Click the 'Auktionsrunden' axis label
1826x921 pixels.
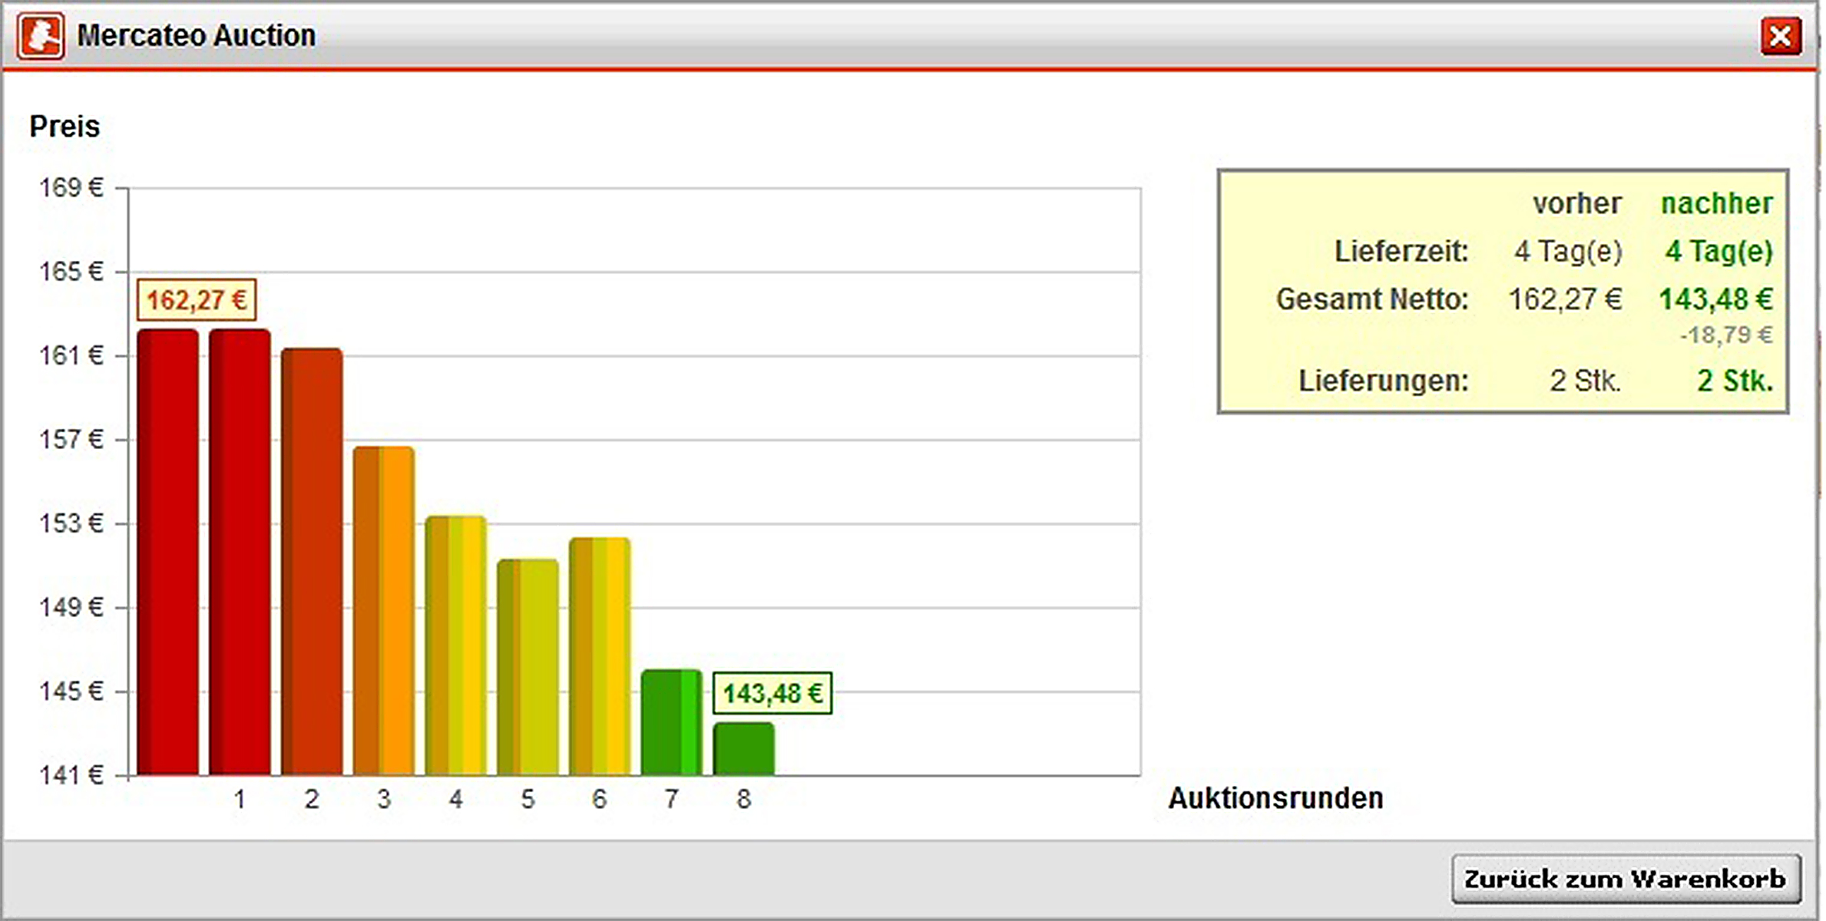[x=1275, y=798]
